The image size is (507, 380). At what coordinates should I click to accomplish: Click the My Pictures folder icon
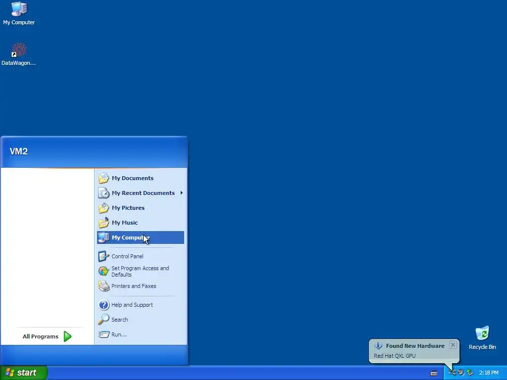pyautogui.click(x=104, y=208)
